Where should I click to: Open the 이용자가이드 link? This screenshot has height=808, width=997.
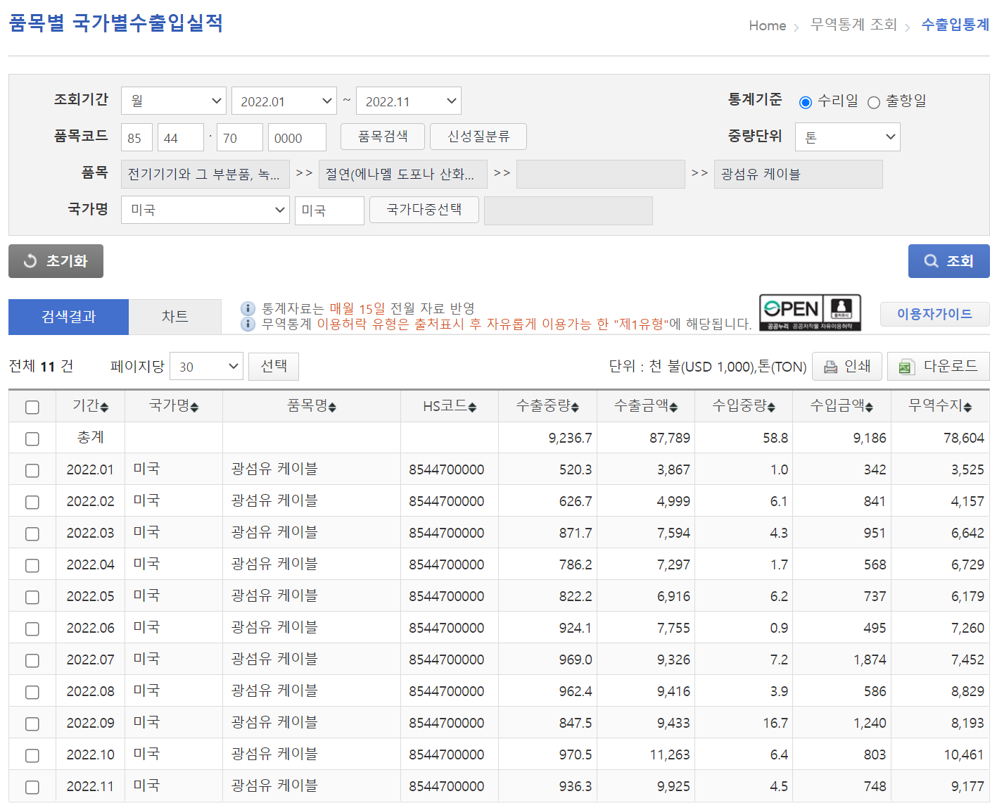pyautogui.click(x=935, y=314)
